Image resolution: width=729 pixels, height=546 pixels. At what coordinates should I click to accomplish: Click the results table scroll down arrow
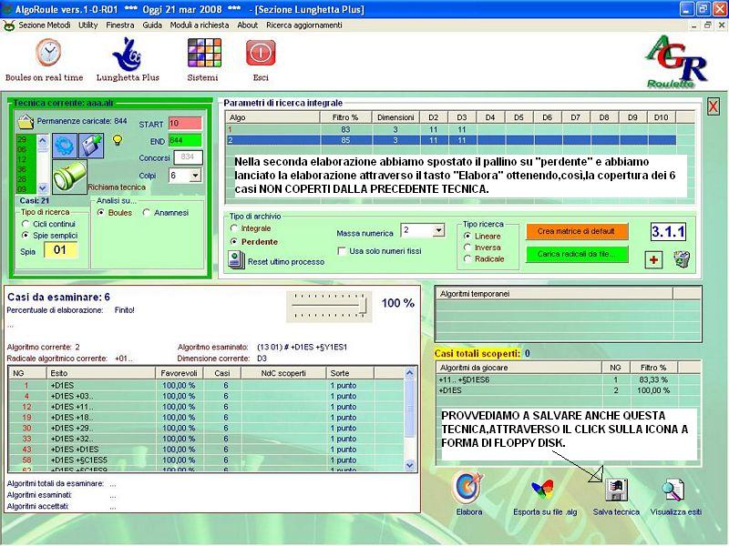(409, 465)
